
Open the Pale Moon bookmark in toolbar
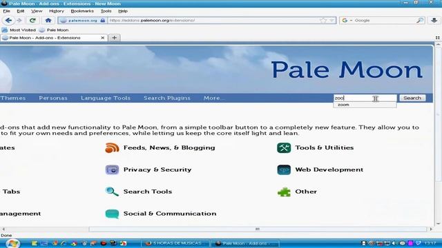coord(54,30)
